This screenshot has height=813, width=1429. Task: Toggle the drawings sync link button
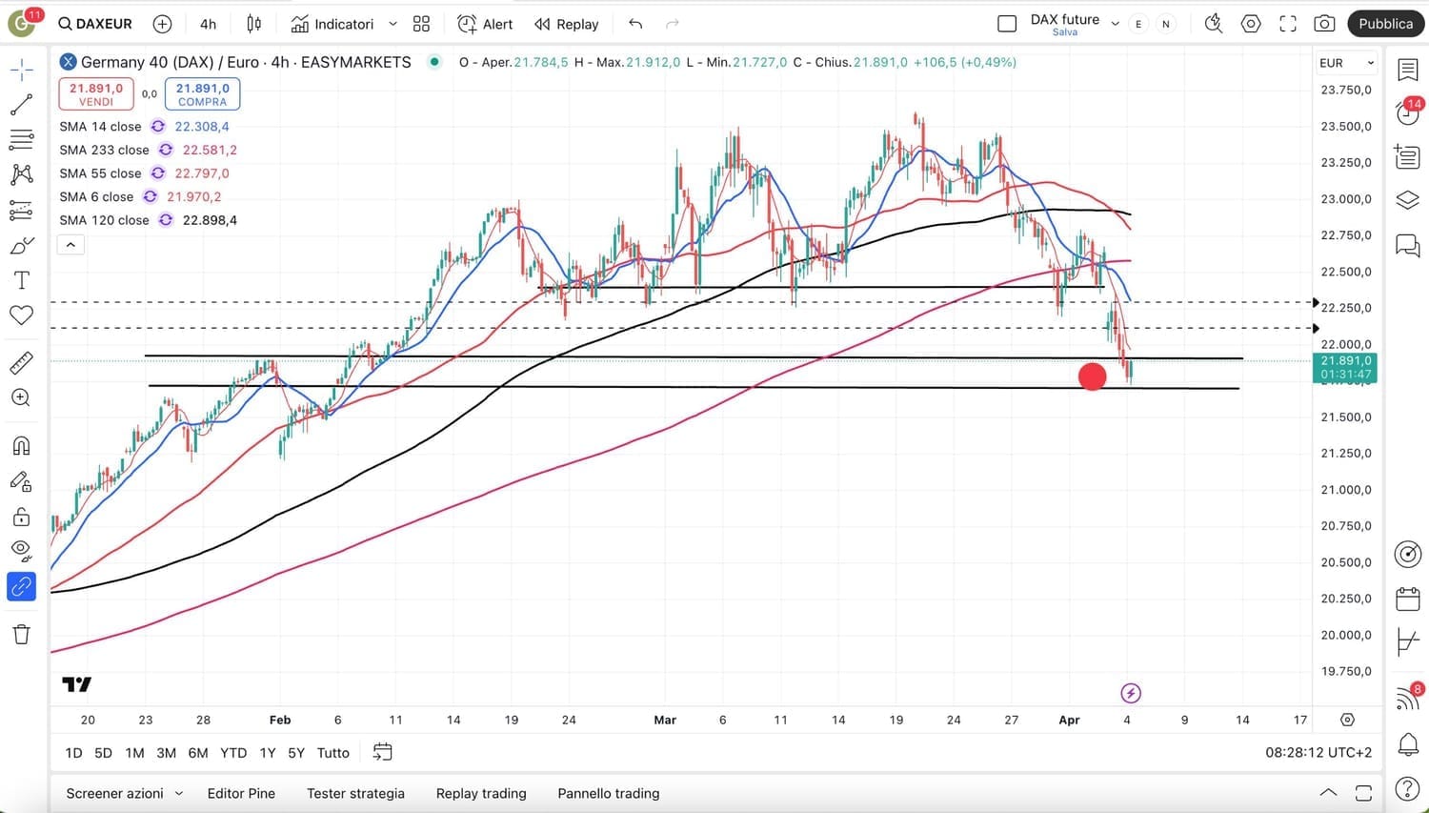pos(21,586)
